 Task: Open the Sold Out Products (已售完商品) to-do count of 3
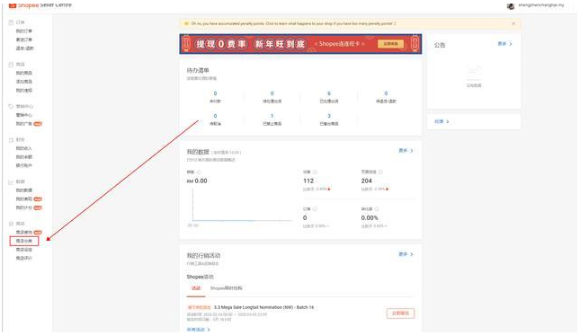point(329,119)
